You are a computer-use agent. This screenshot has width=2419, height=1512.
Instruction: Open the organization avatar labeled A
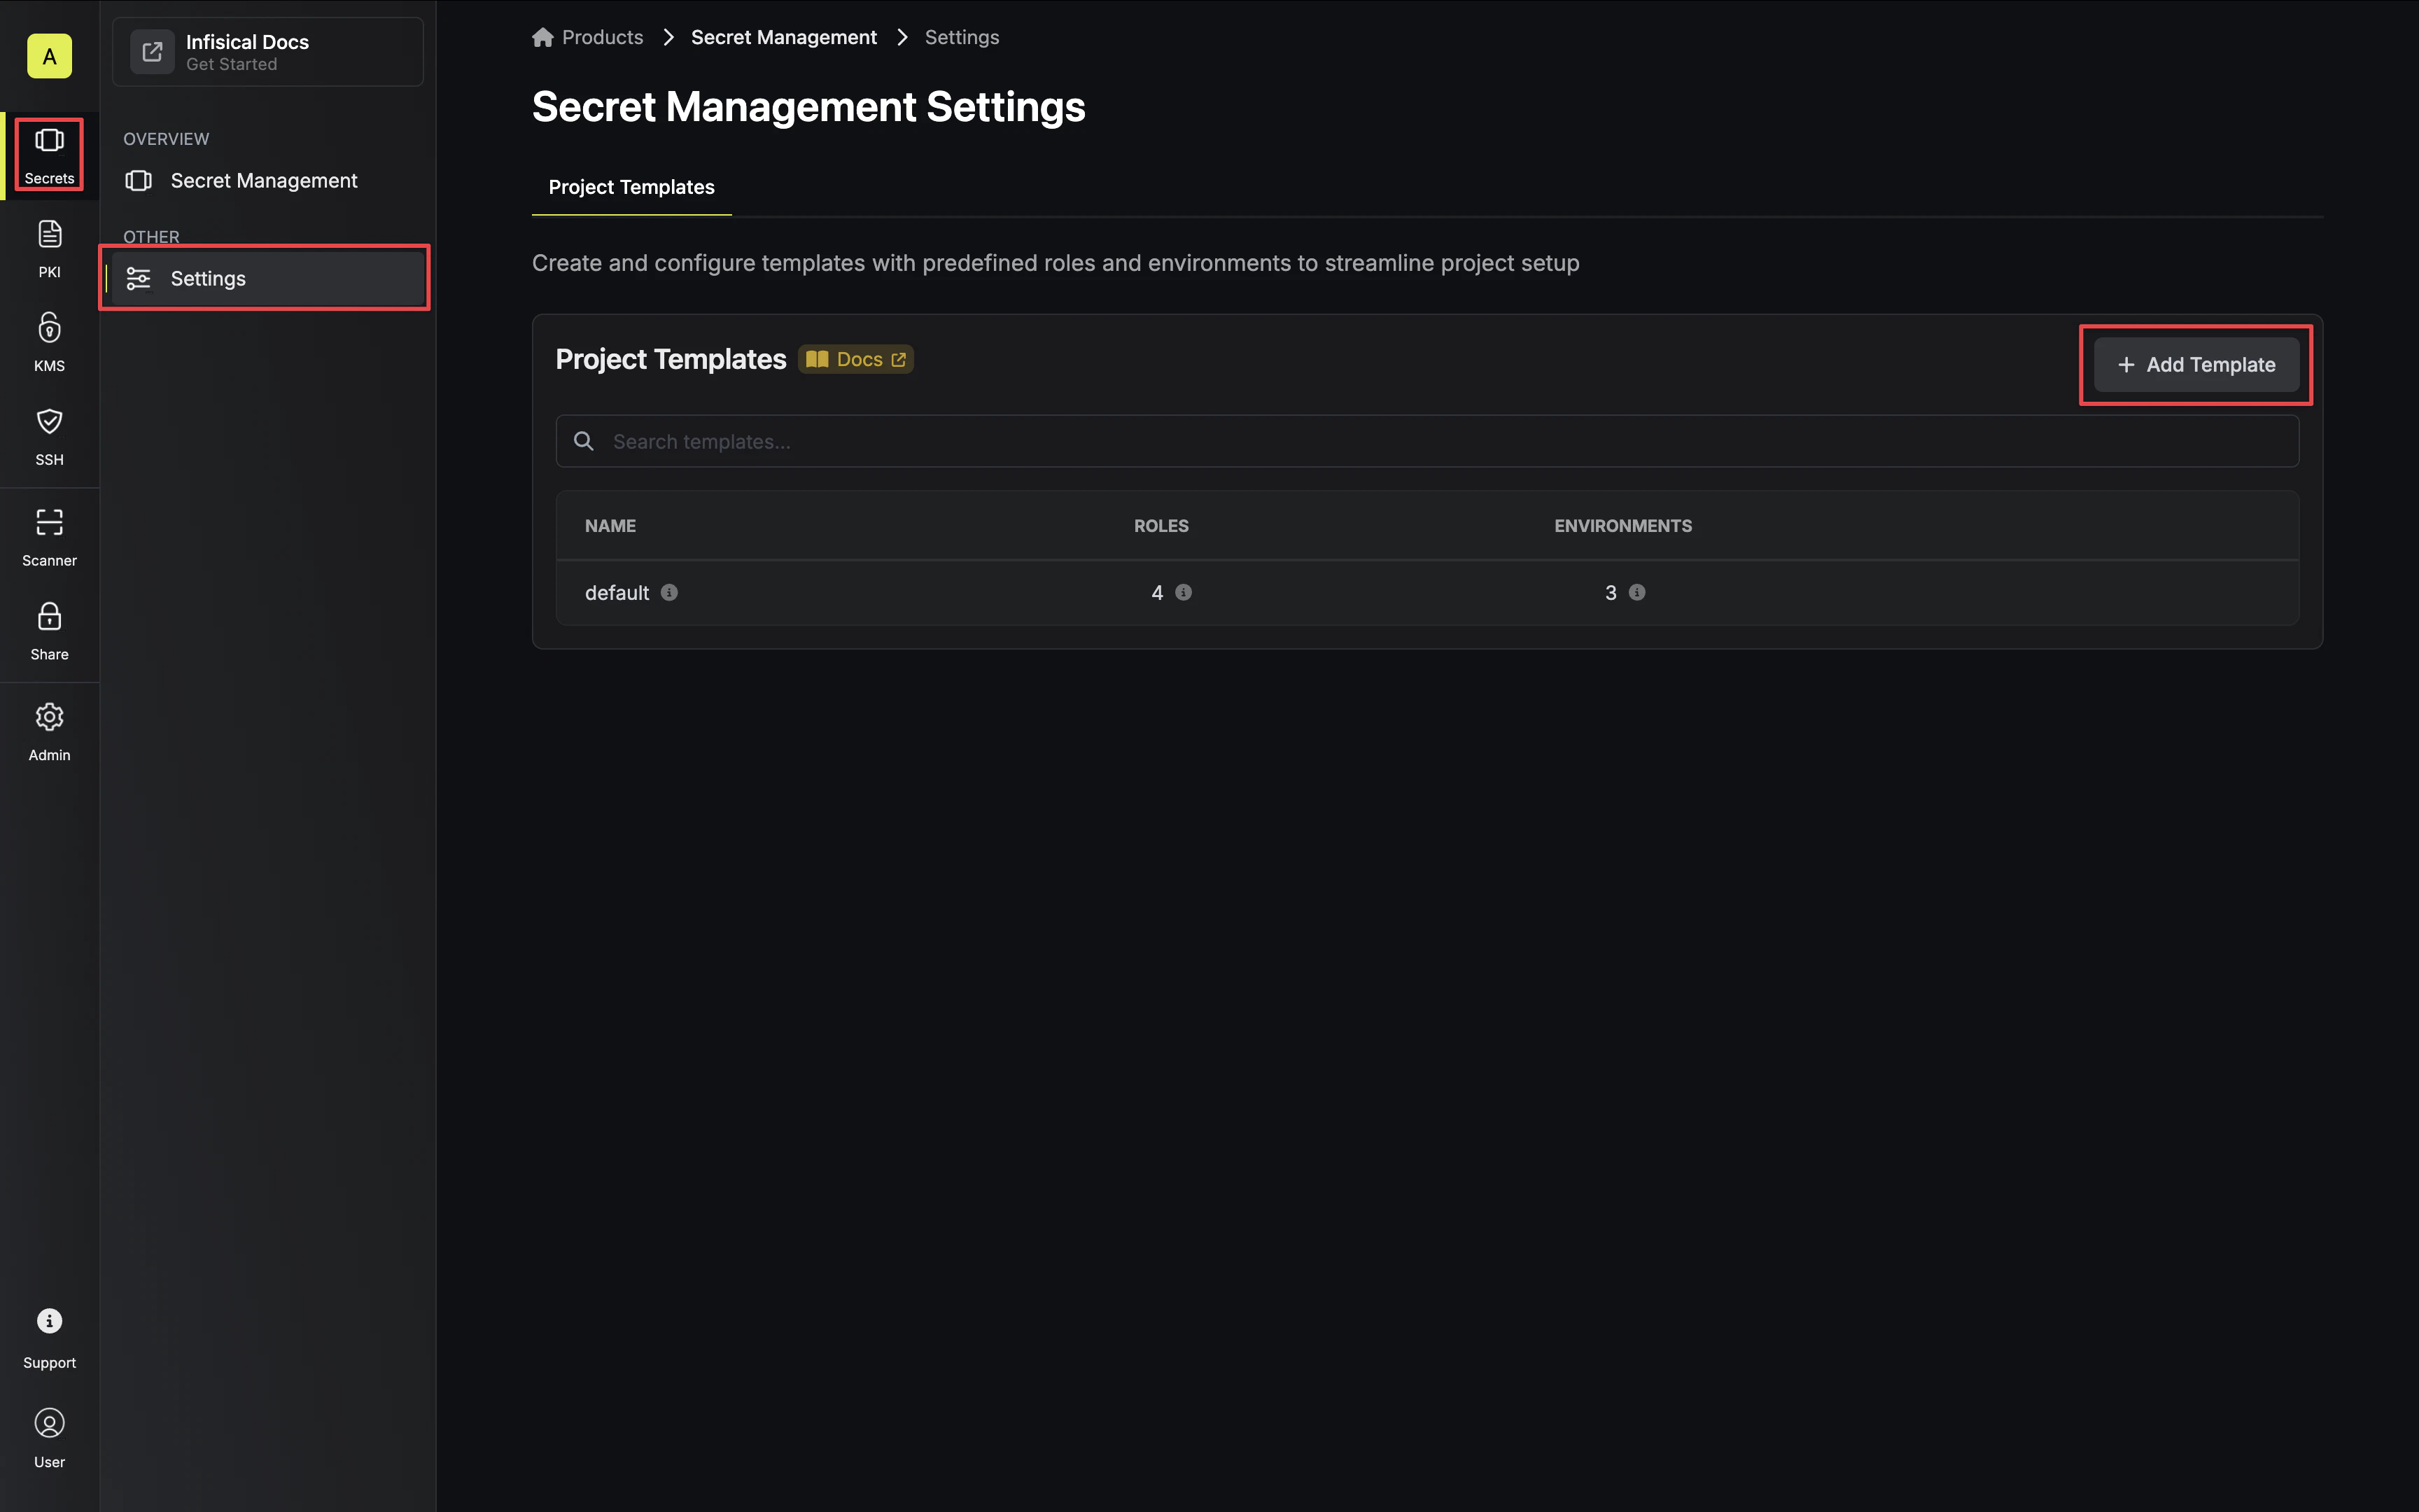click(x=49, y=56)
